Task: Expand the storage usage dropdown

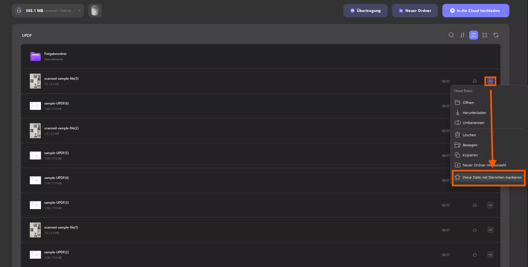Action: (79, 11)
